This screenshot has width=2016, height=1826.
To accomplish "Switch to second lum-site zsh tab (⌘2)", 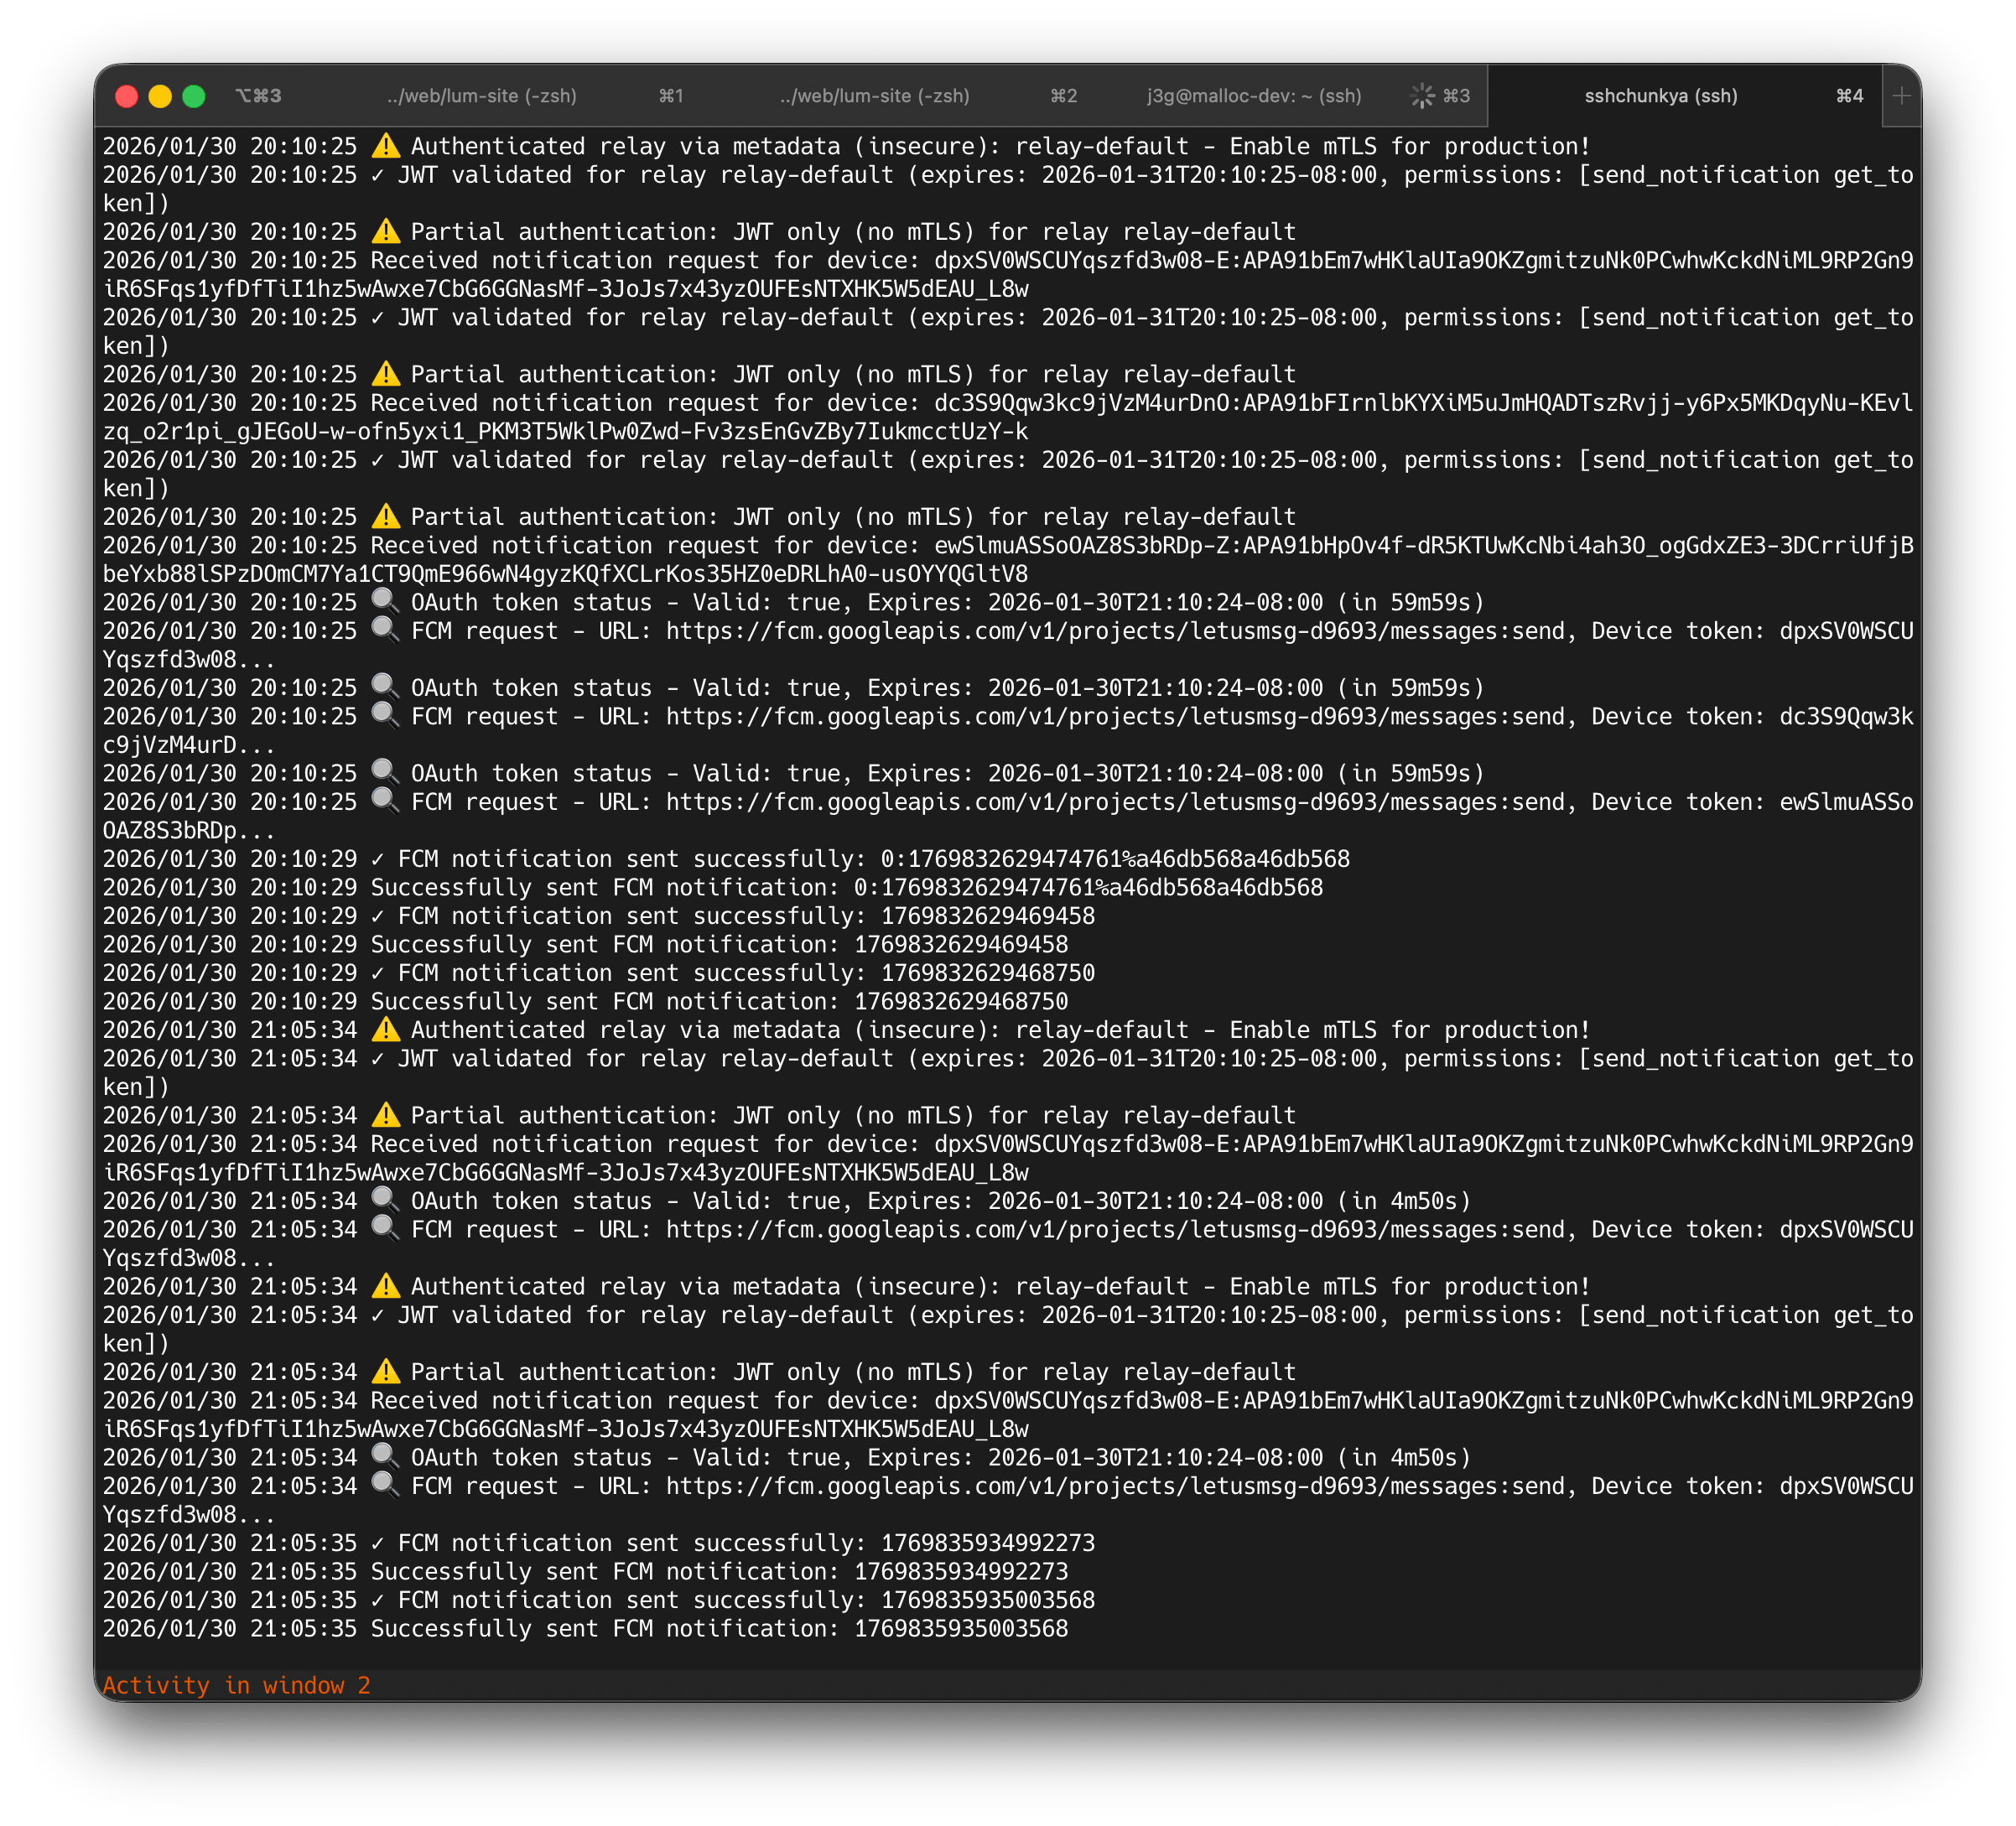I will coord(874,96).
